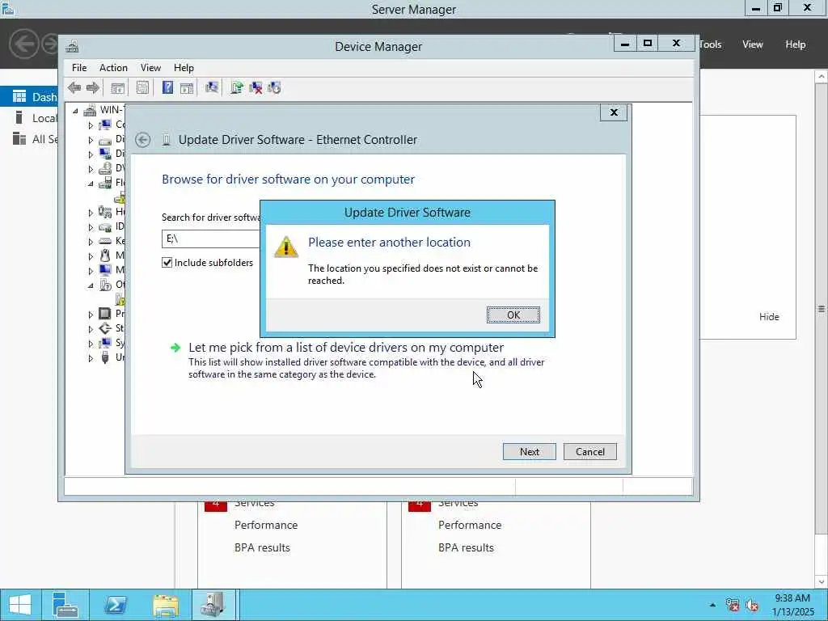Screen dimensions: 828x621
Task: Choose Let me pick from a list link
Action: click(x=346, y=348)
